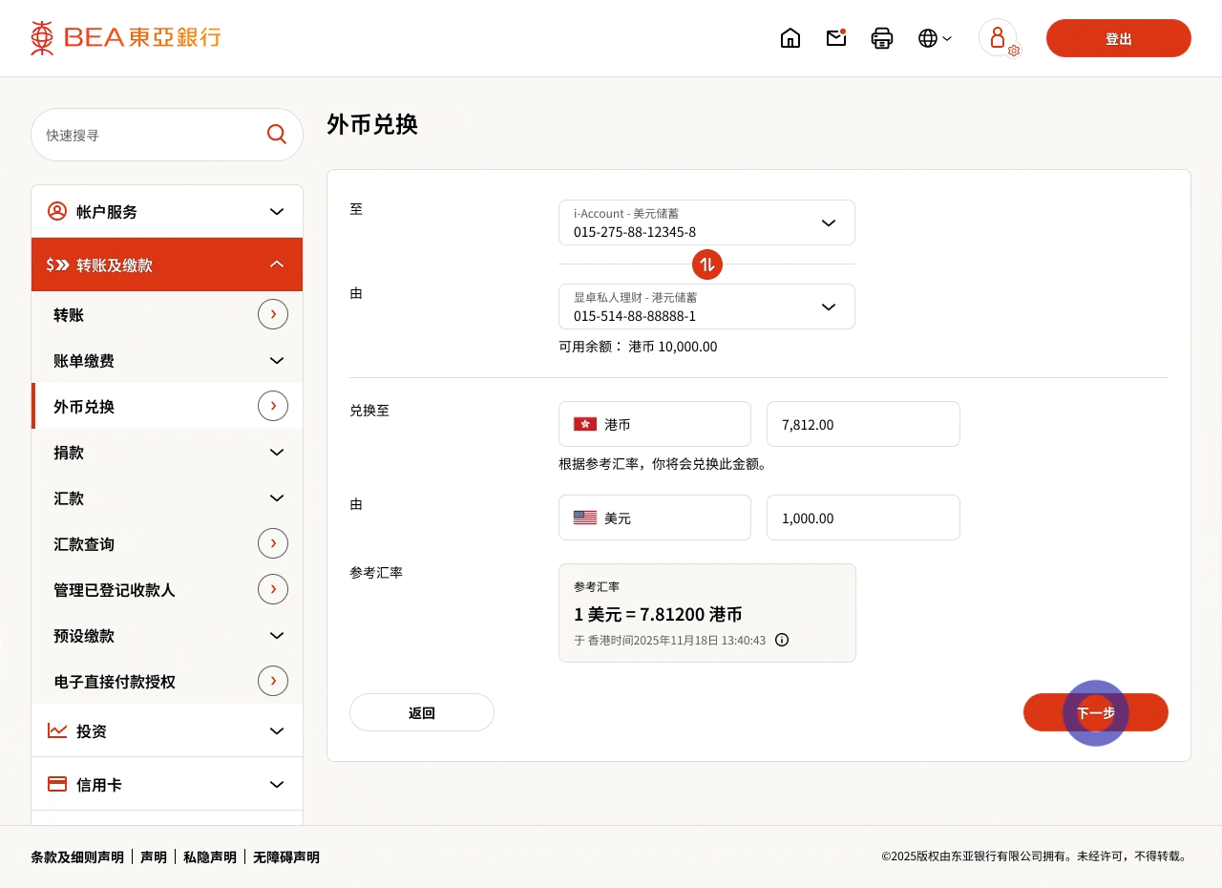Screen dimensions: 1222x888
Task: Click the BEA logo
Action: (125, 38)
